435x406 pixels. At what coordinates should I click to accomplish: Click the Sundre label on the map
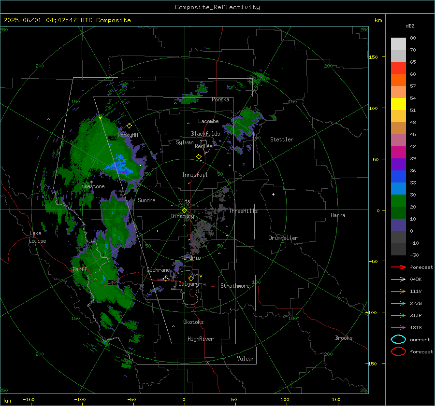click(x=146, y=200)
